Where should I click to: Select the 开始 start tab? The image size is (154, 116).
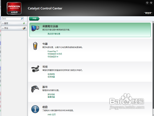34,18
